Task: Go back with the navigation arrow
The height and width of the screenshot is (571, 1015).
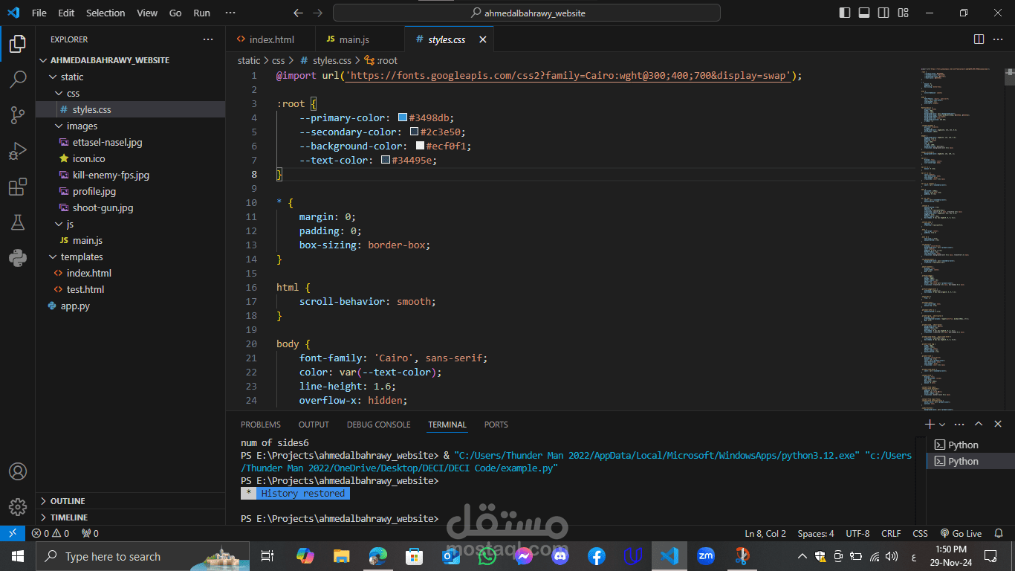Action: 298,13
